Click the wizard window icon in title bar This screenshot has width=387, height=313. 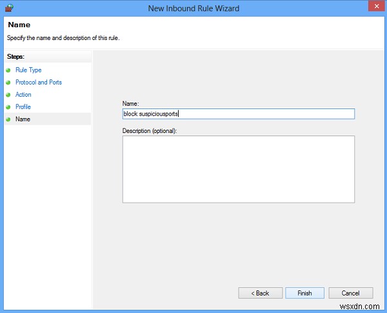[x=9, y=7]
